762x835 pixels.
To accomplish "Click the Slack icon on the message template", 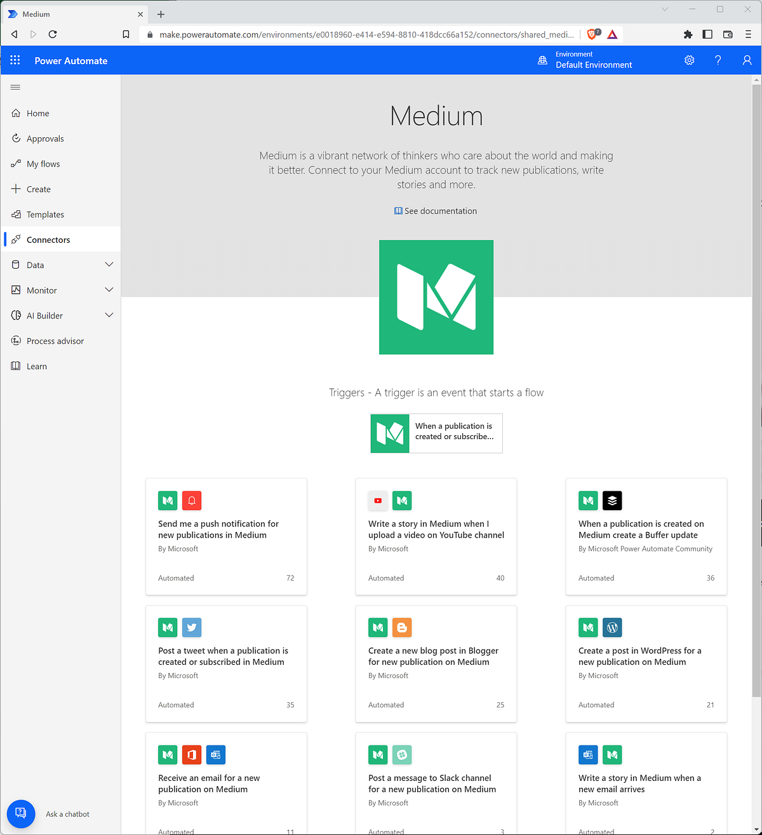I will coord(402,754).
